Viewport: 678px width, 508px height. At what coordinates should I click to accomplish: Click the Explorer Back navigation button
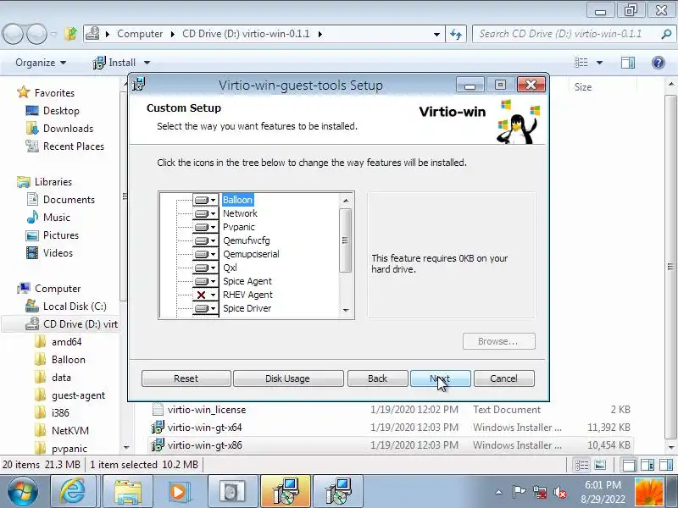point(13,34)
